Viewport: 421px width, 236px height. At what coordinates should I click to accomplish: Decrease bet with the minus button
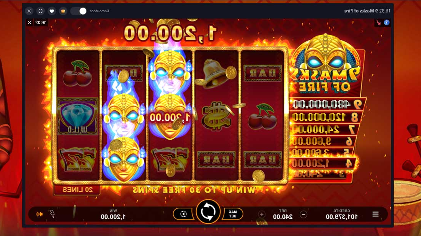[304, 214]
